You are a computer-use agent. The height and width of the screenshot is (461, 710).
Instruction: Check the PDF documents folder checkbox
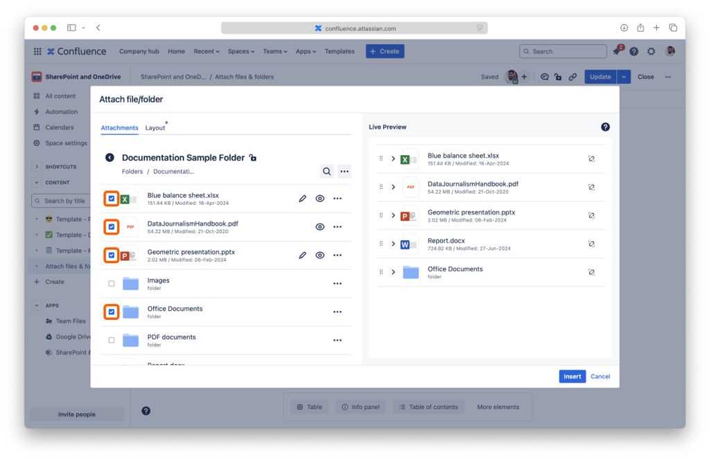tap(112, 341)
